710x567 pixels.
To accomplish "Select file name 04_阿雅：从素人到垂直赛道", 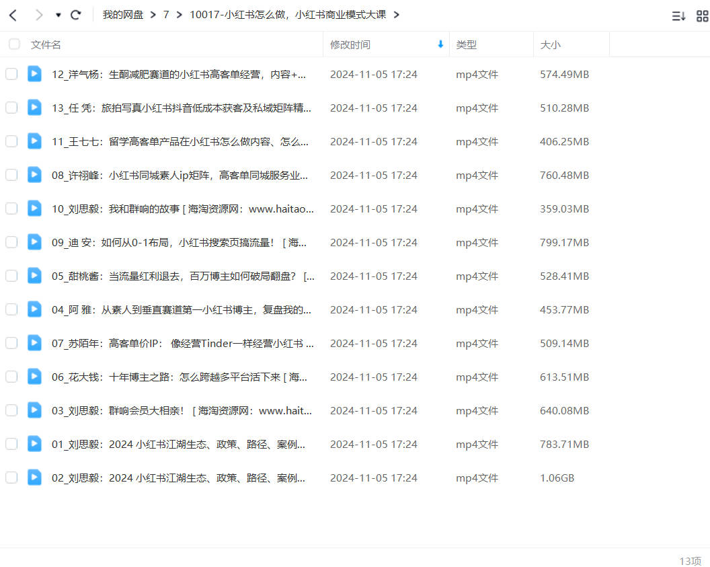I will tap(181, 310).
